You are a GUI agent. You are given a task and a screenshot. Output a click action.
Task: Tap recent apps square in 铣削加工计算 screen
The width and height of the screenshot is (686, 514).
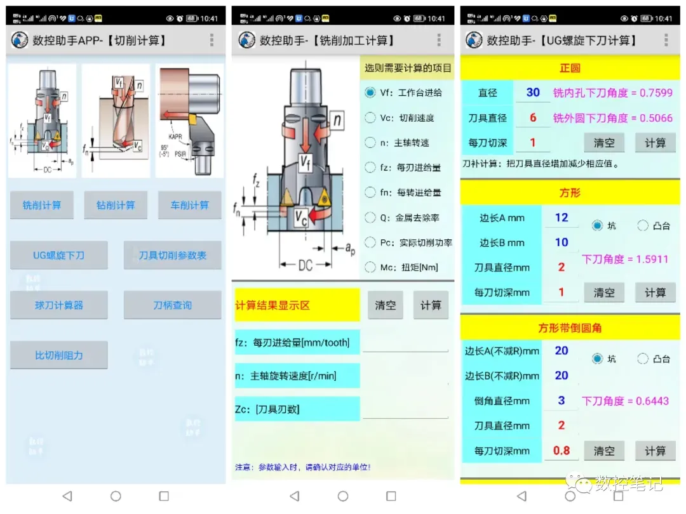pyautogui.click(x=391, y=496)
